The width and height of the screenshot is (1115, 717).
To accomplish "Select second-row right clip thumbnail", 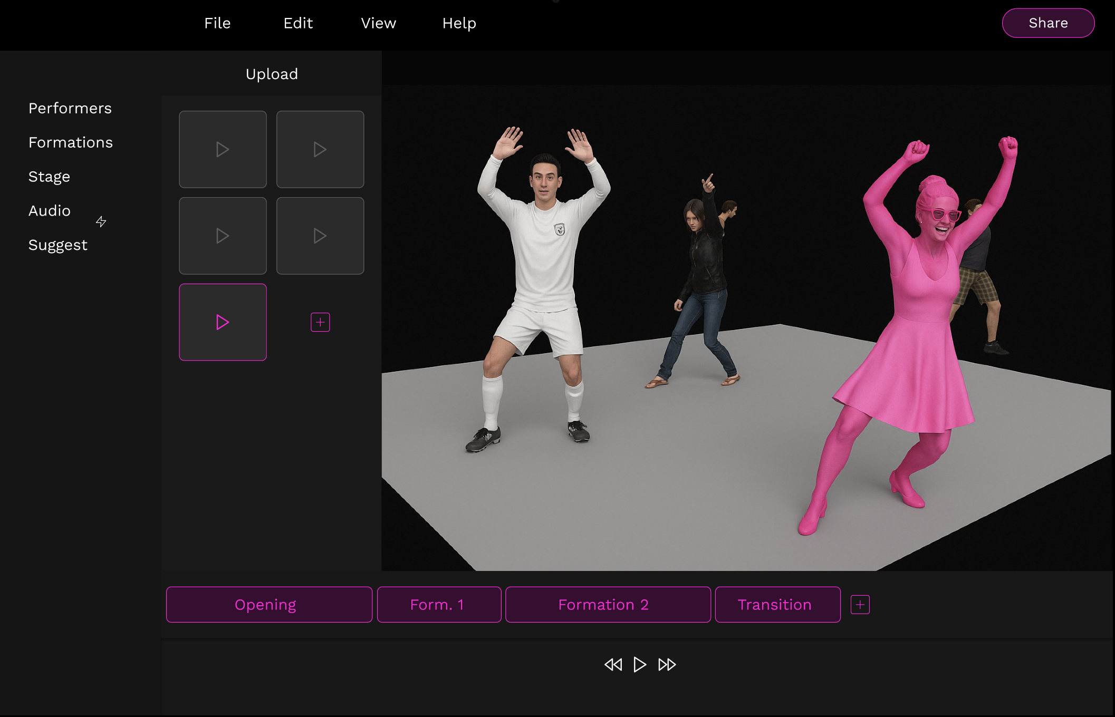I will point(320,236).
